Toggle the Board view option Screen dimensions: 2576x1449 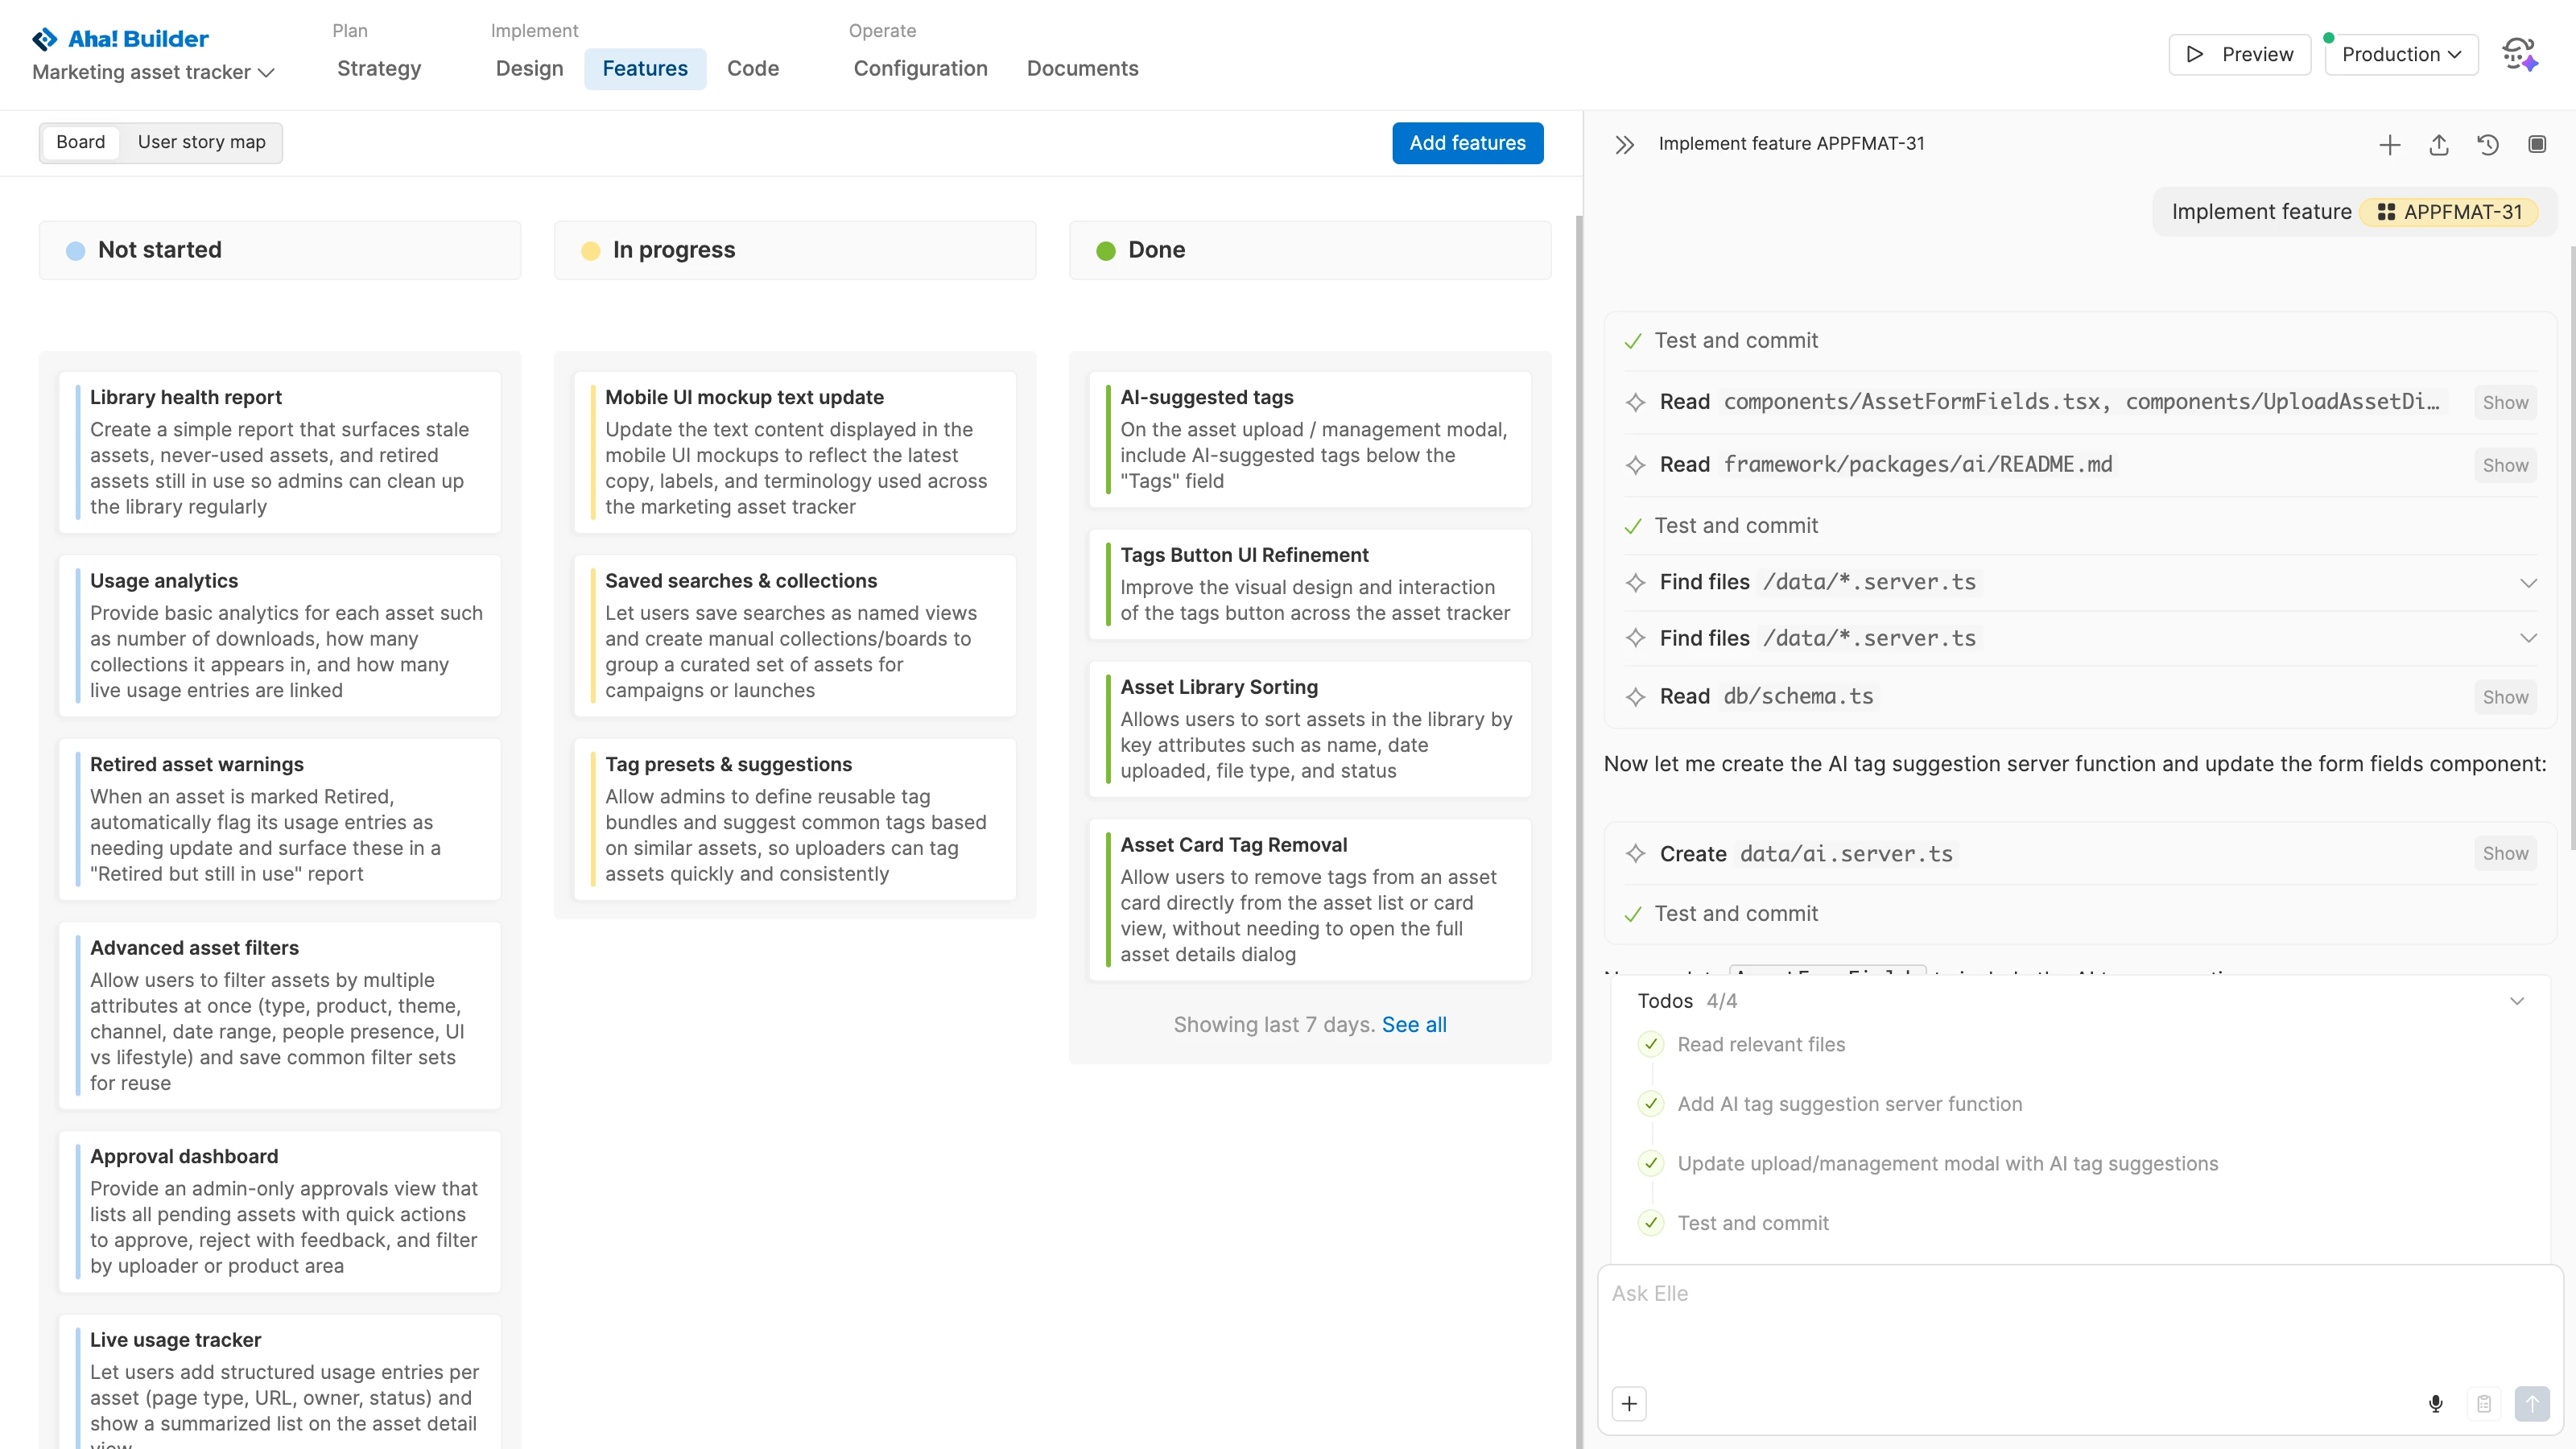point(80,142)
